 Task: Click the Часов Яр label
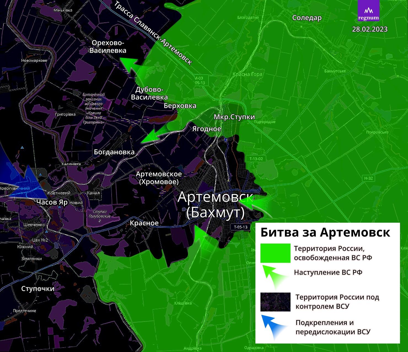52,202
